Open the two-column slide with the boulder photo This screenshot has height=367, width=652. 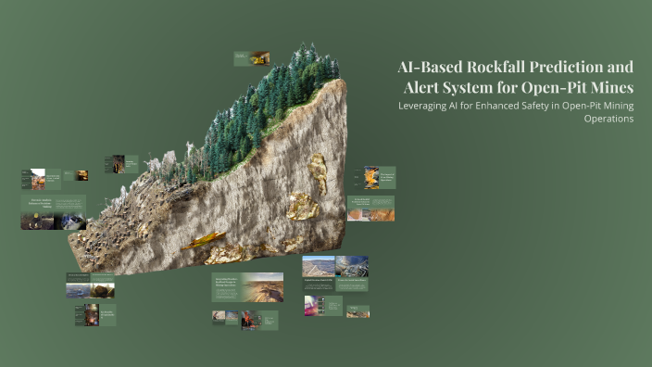pyautogui.click(x=90, y=285)
